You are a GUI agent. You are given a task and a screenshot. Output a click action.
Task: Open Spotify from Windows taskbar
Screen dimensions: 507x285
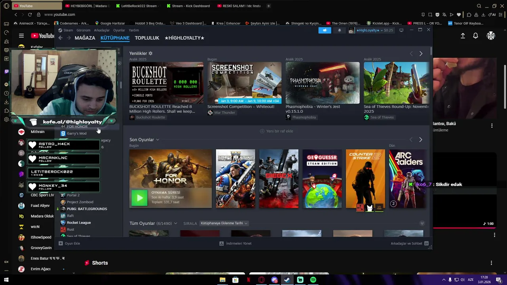tap(313, 280)
